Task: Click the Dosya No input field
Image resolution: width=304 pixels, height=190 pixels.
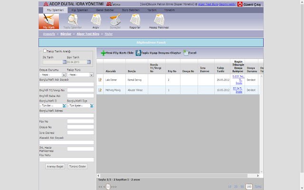Action: coord(80,127)
